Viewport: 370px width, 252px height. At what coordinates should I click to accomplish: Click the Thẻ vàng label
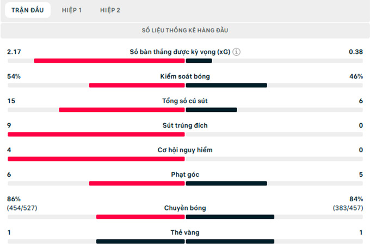point(185,232)
